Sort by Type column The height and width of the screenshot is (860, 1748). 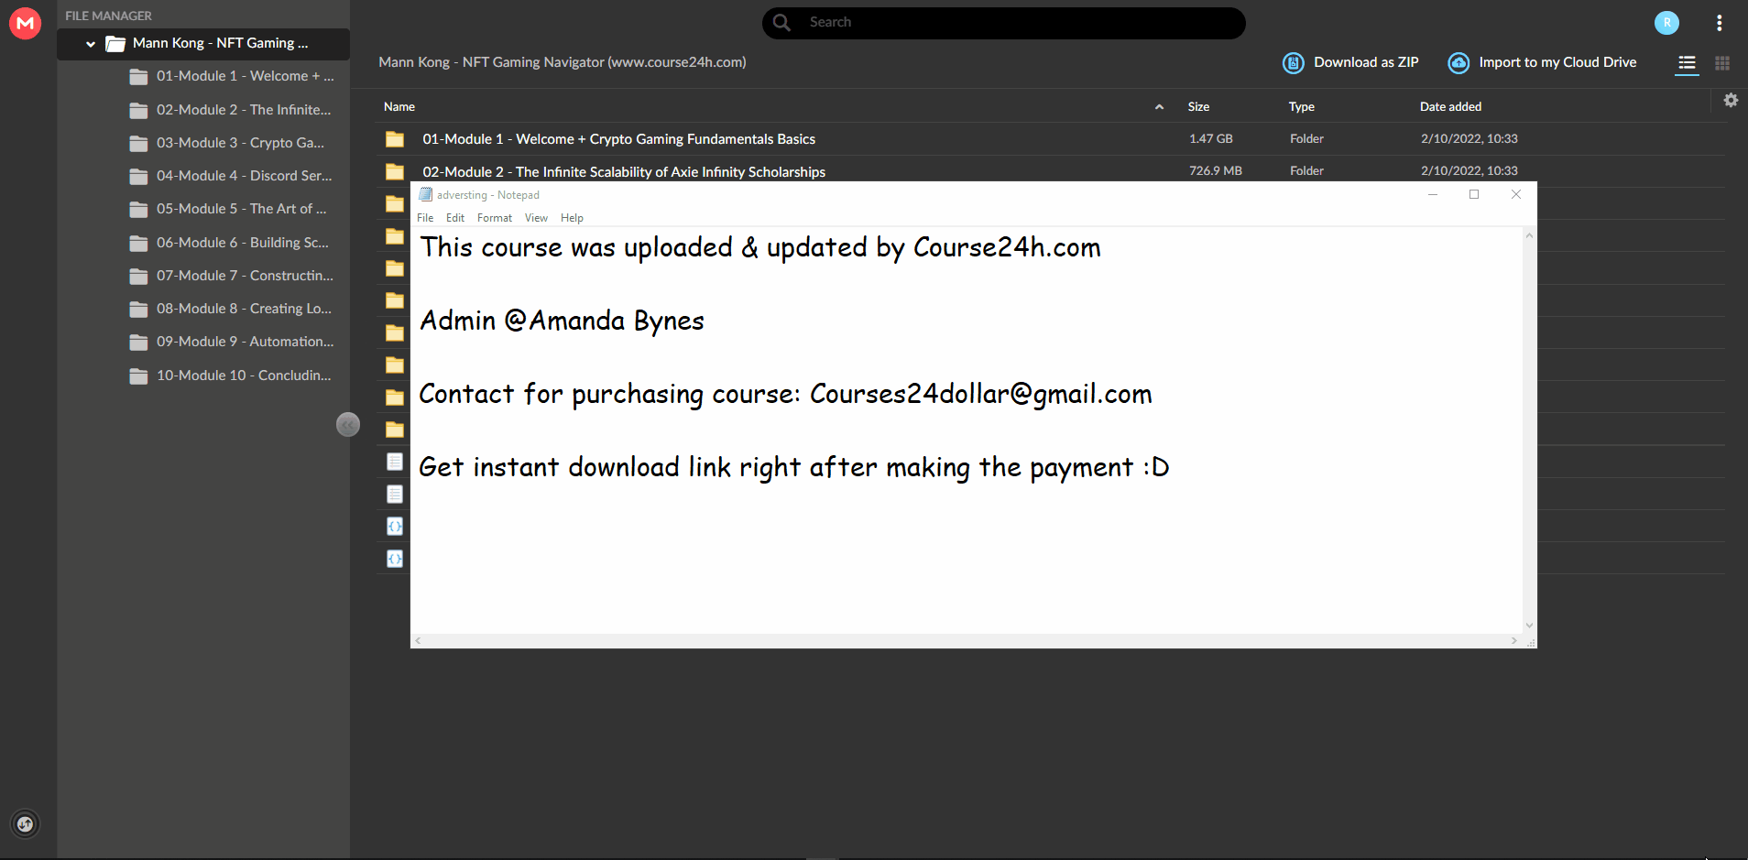pyautogui.click(x=1301, y=107)
